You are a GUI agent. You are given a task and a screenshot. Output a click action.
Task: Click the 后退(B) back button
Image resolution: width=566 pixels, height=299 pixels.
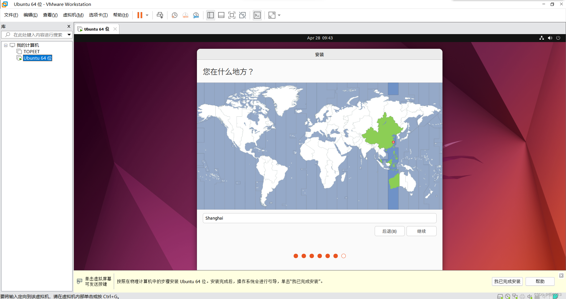pyautogui.click(x=389, y=231)
